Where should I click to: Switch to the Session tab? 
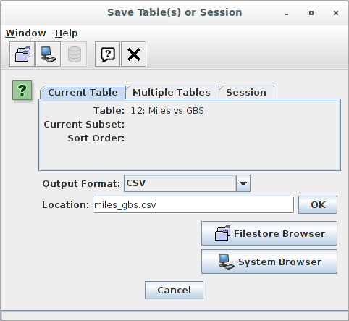tap(246, 92)
